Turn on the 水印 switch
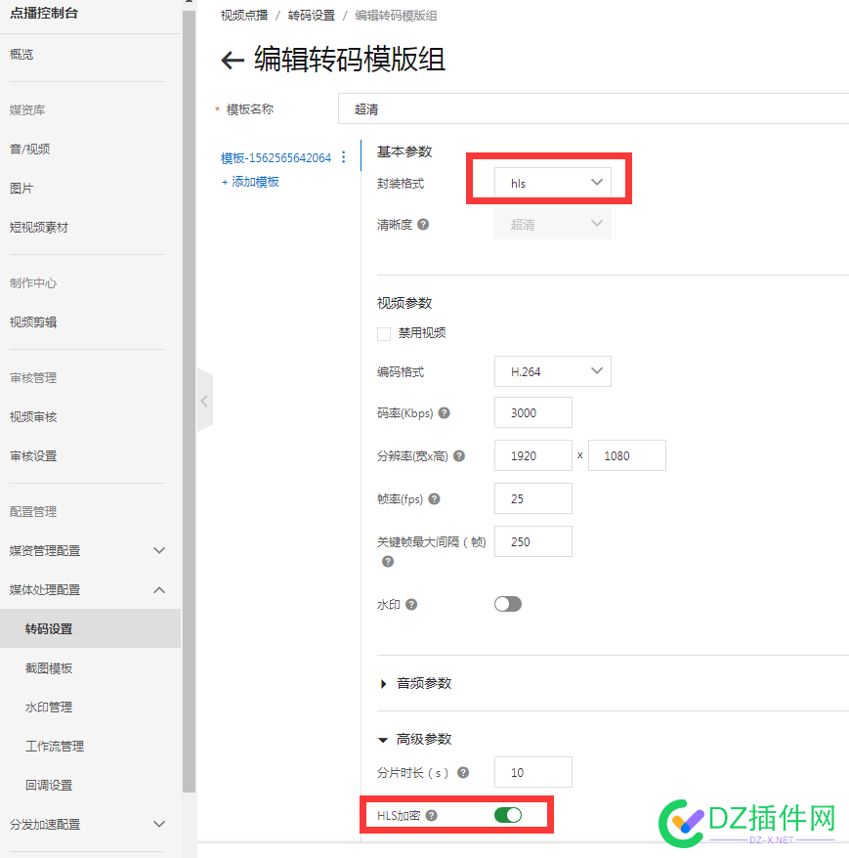 coord(508,604)
